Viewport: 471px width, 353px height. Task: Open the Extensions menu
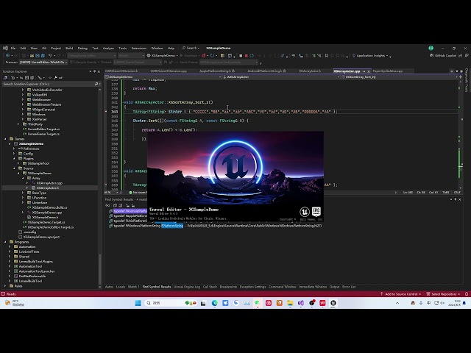pyautogui.click(x=139, y=48)
